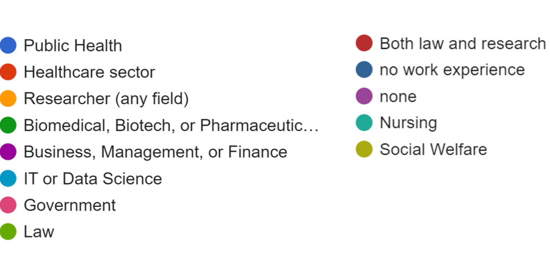Viewport: 550px width, 268px height.
Task: Select the Government legend label
Action: click(70, 205)
